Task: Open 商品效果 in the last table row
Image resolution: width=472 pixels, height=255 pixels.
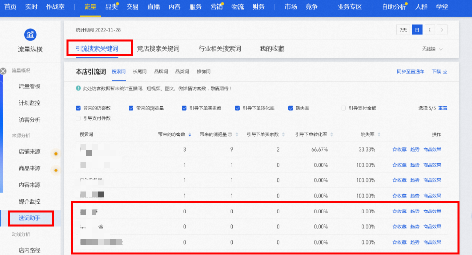Action: [432, 242]
